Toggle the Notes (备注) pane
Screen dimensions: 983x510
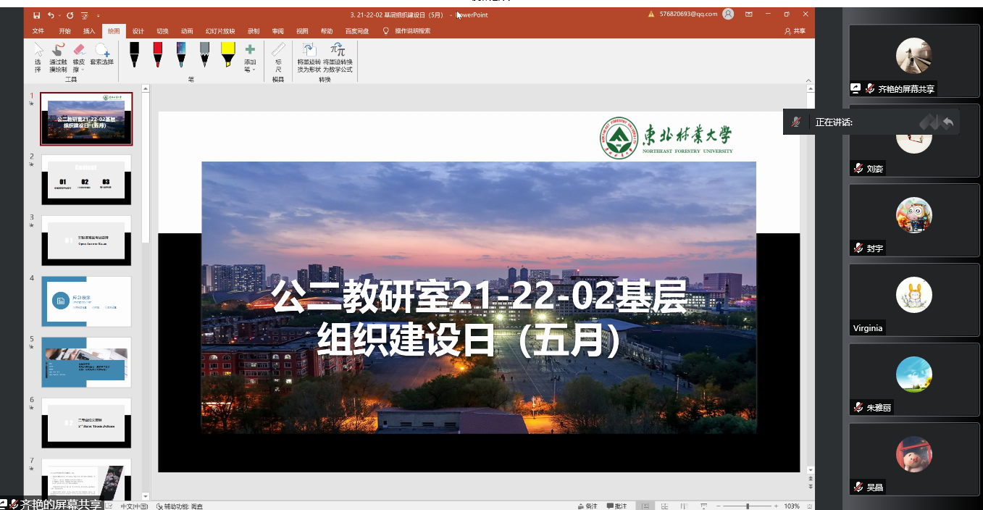pyautogui.click(x=587, y=506)
